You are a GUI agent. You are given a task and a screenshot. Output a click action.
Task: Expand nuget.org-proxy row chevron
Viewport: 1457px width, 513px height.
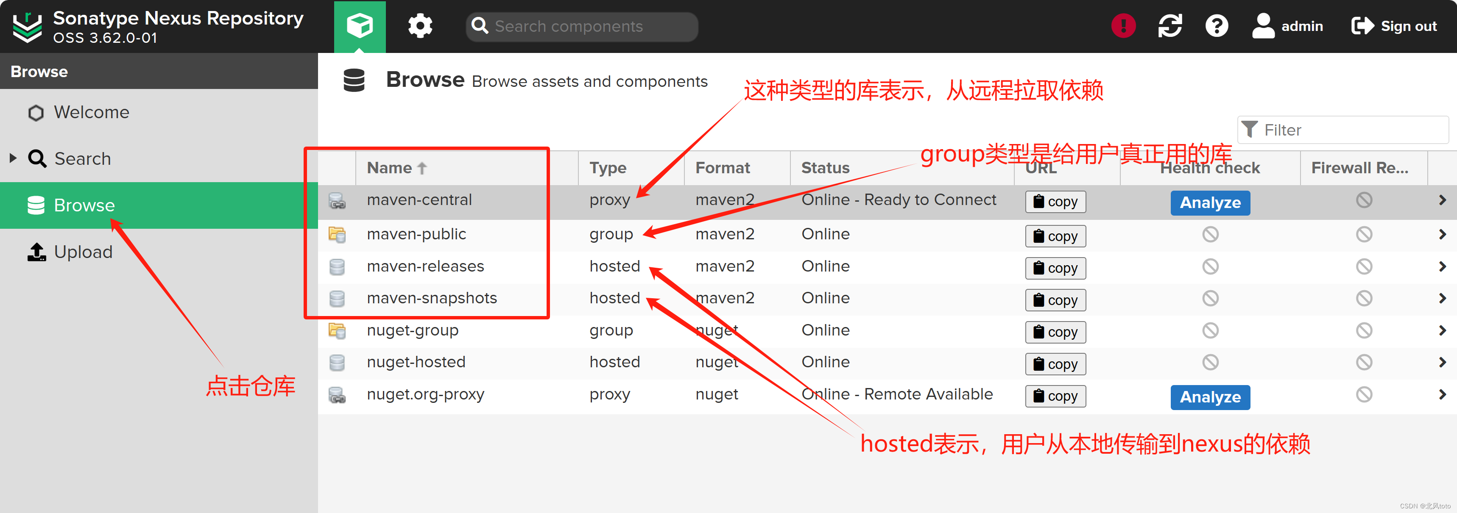tap(1442, 394)
